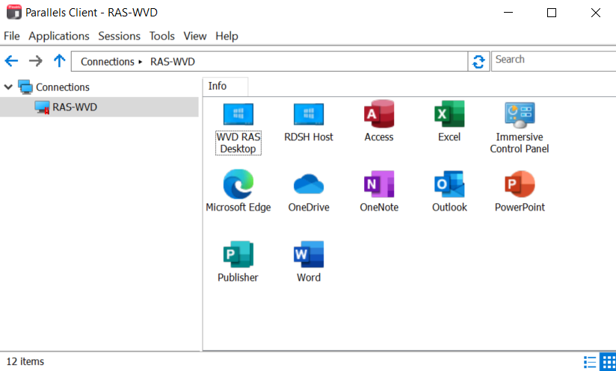Image resolution: width=616 pixels, height=371 pixels.
Task: Switch to the Info tab
Action: click(x=225, y=87)
